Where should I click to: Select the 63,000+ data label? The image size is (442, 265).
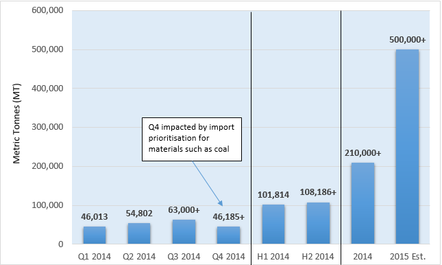(184, 210)
